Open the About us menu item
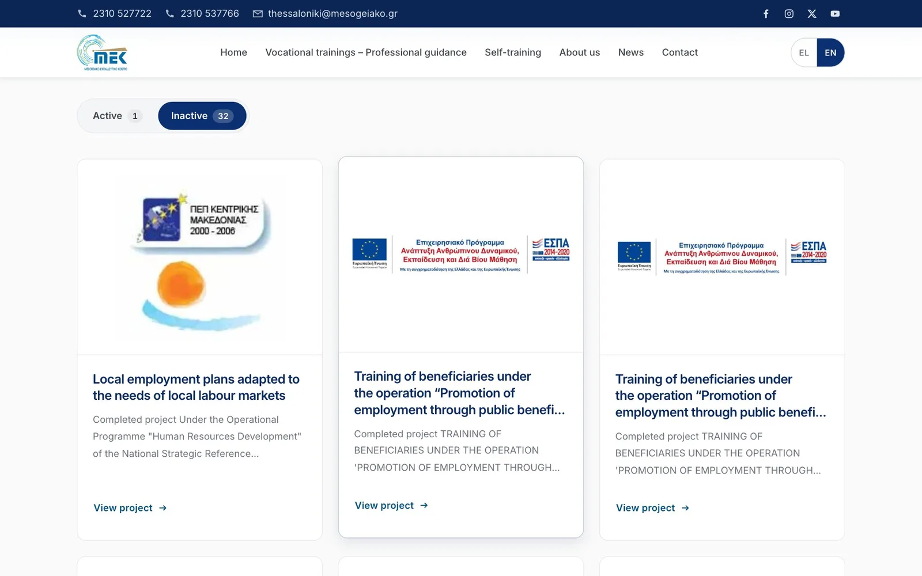Image resolution: width=922 pixels, height=576 pixels. 580,52
